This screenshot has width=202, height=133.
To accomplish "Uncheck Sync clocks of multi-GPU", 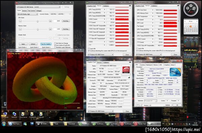I will (x=55, y=45).
